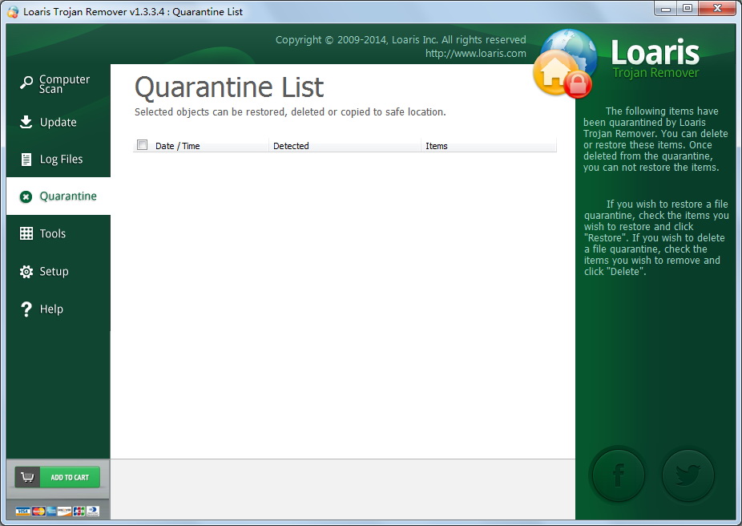Click the Update download arrow icon
Screen dimensions: 742x526
26,122
